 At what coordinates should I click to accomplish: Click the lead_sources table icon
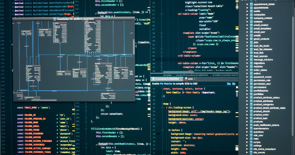[x=251, y=56]
